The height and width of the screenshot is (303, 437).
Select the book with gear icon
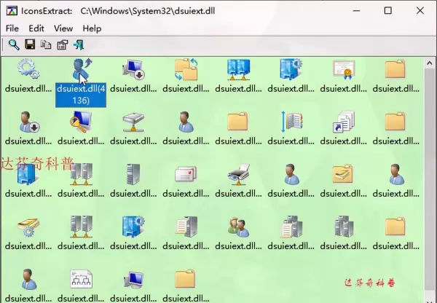28,227
